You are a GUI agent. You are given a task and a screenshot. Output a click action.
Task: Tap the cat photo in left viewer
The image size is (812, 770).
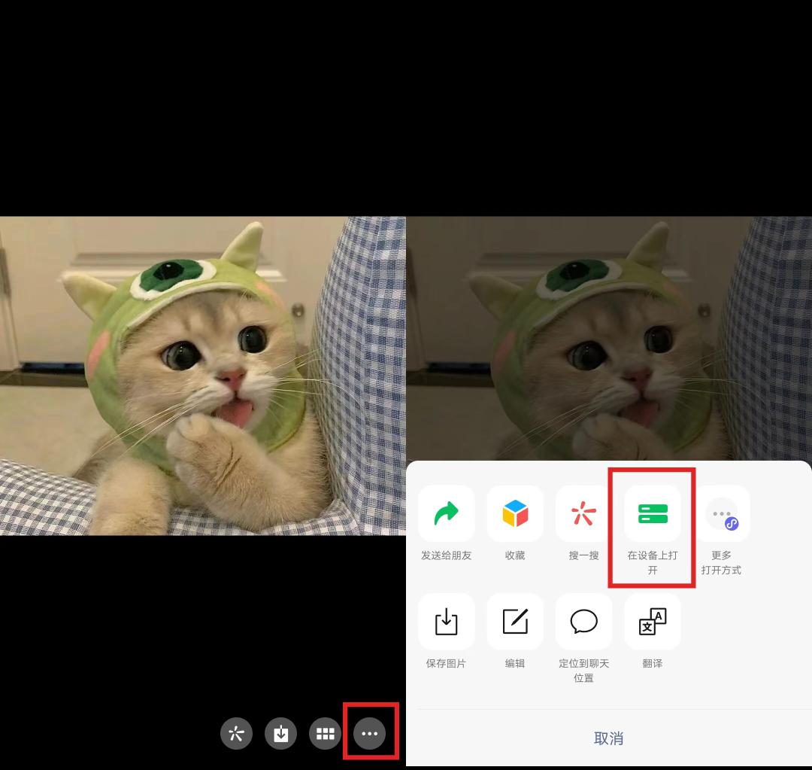click(x=203, y=376)
